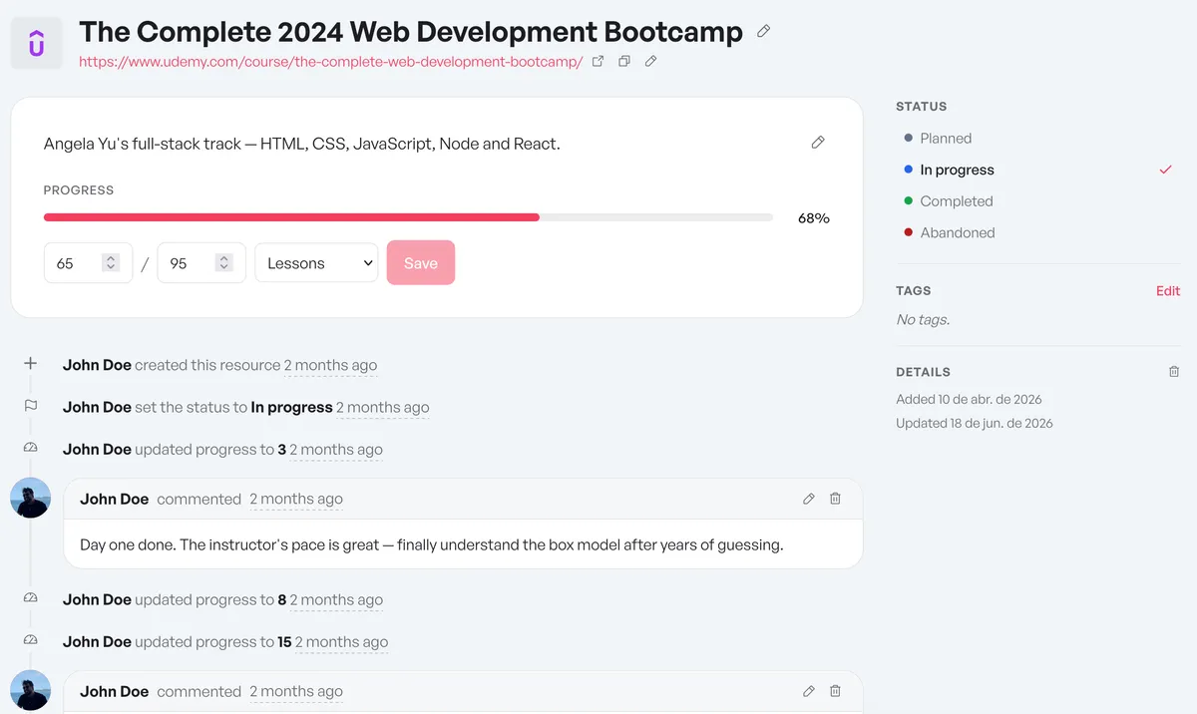Click the 'No tags.' text

click(923, 320)
